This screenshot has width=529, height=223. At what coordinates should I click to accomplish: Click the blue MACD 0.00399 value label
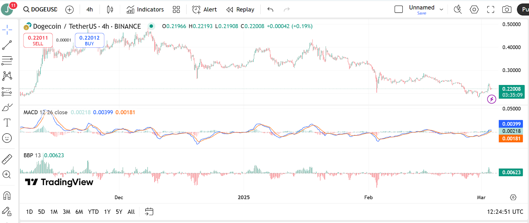pyautogui.click(x=511, y=124)
